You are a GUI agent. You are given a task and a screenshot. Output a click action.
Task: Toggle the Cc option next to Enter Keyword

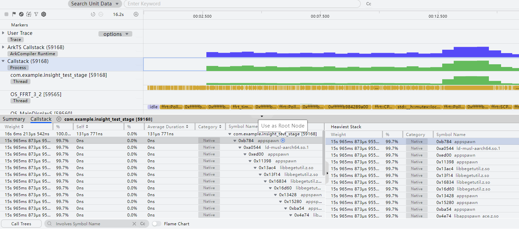tap(369, 4)
